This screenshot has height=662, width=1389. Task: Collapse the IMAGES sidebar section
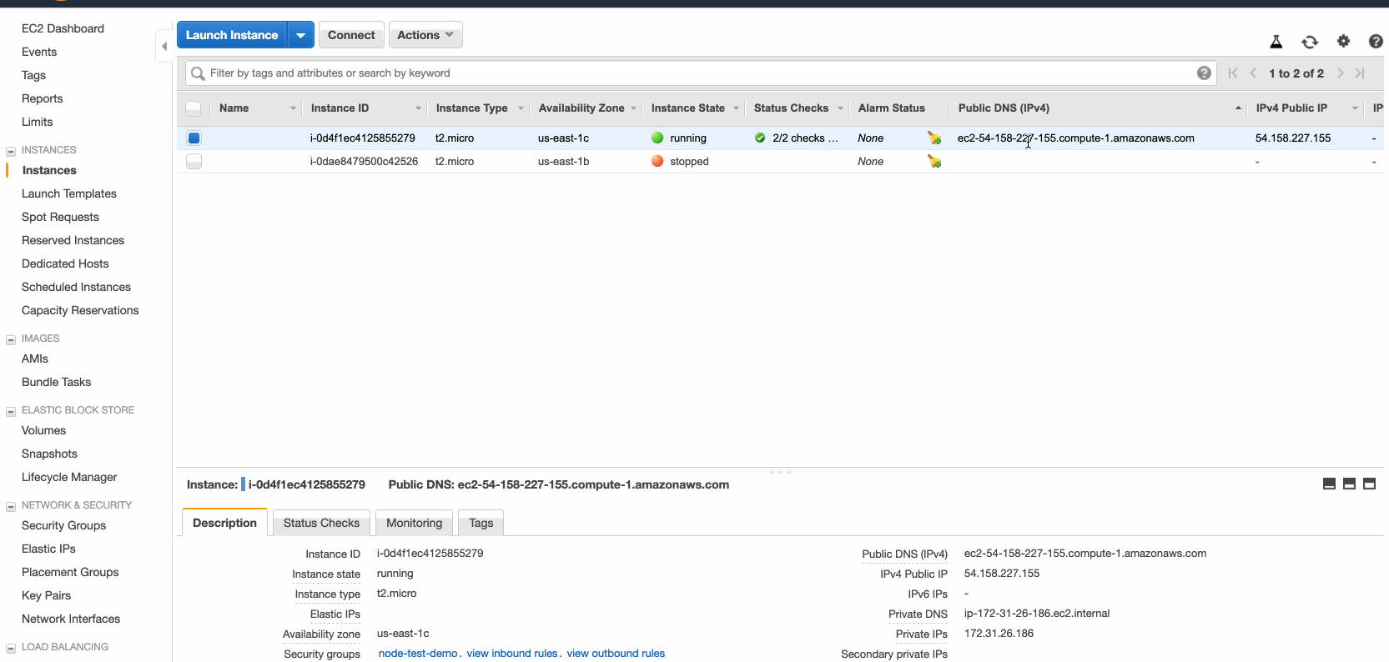click(x=11, y=340)
